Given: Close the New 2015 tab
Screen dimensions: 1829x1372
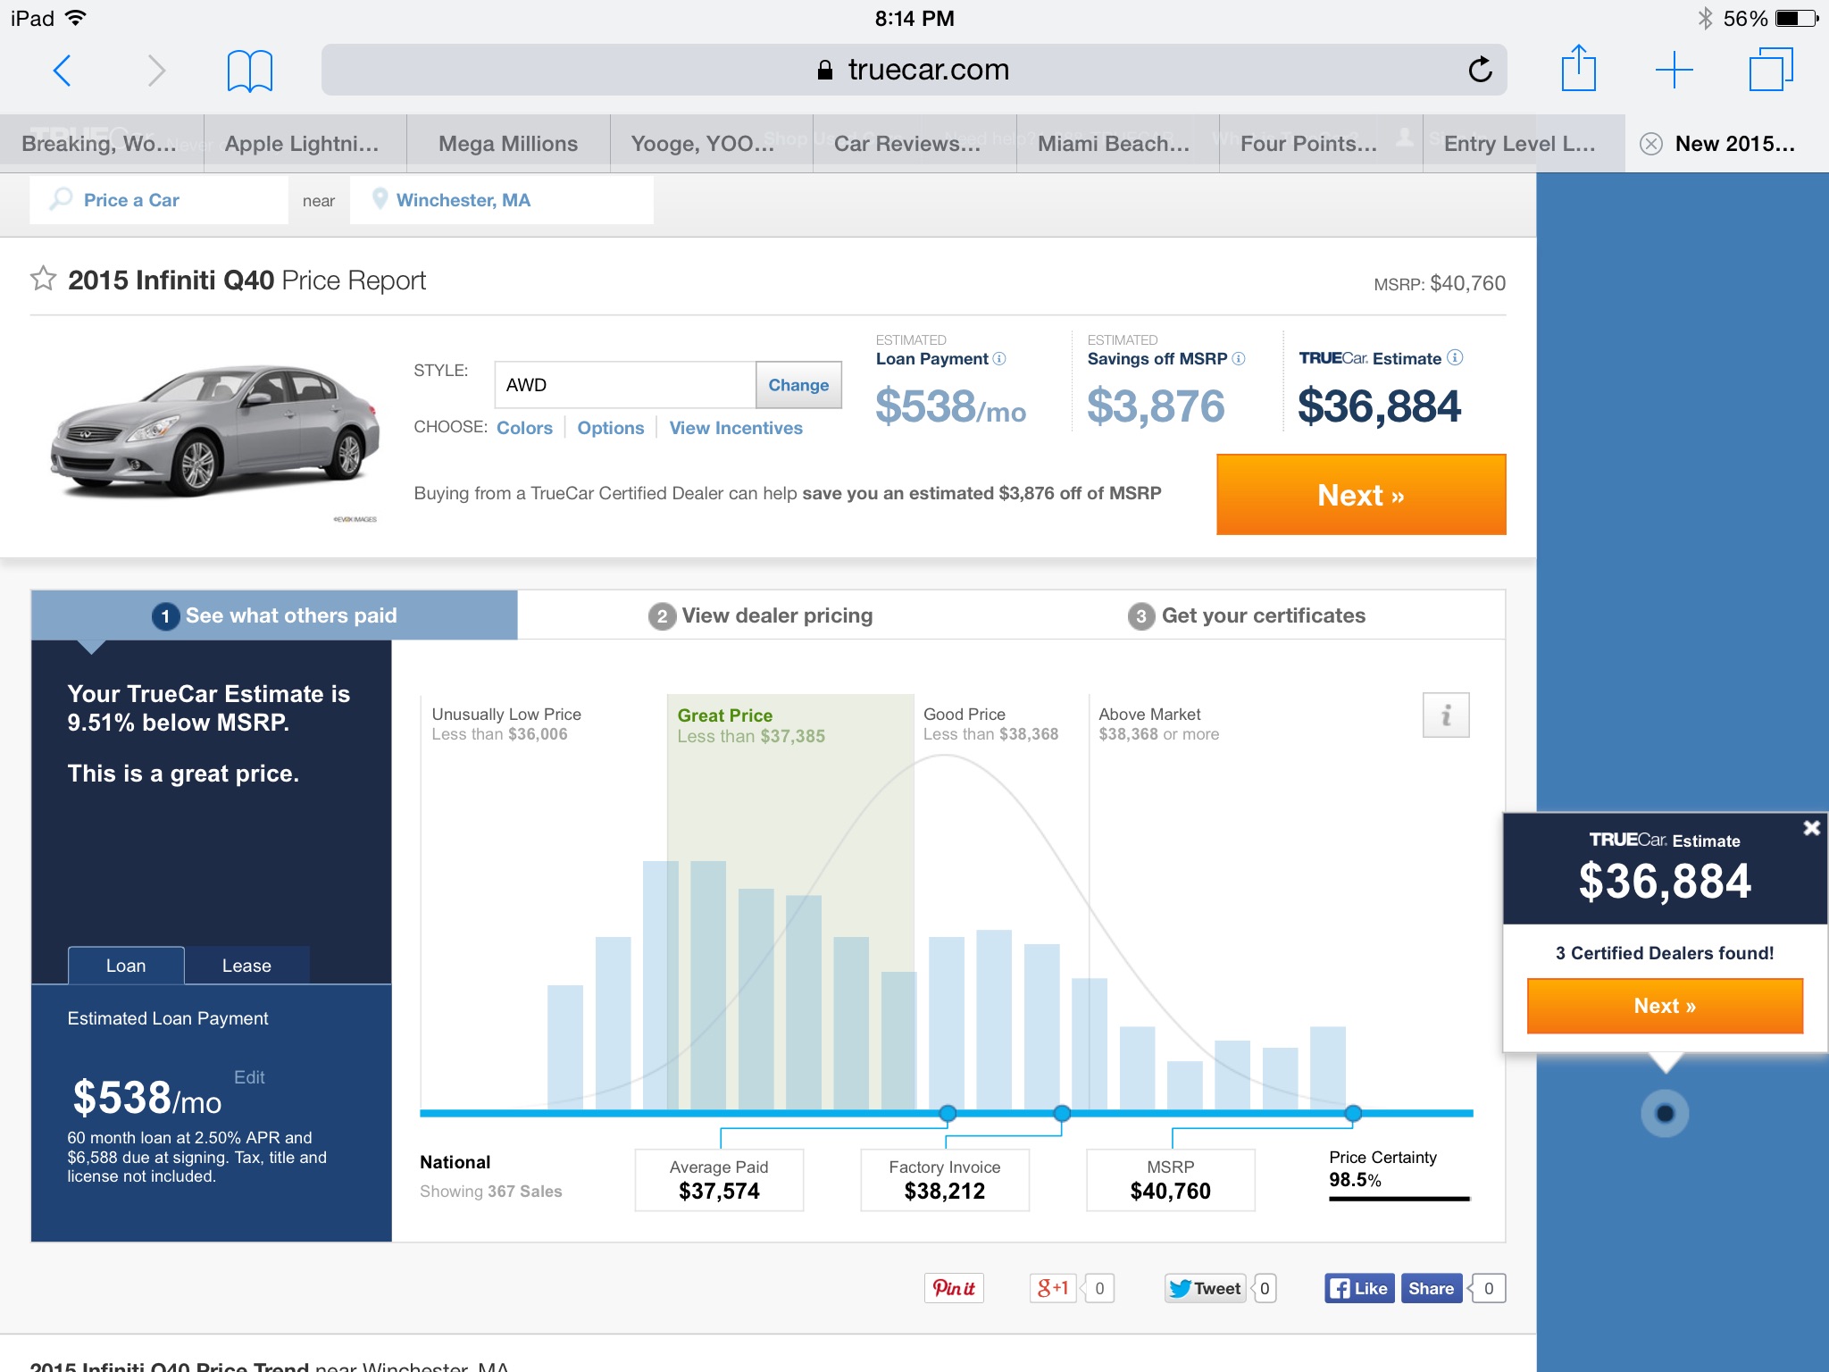Looking at the screenshot, I should click(1651, 144).
